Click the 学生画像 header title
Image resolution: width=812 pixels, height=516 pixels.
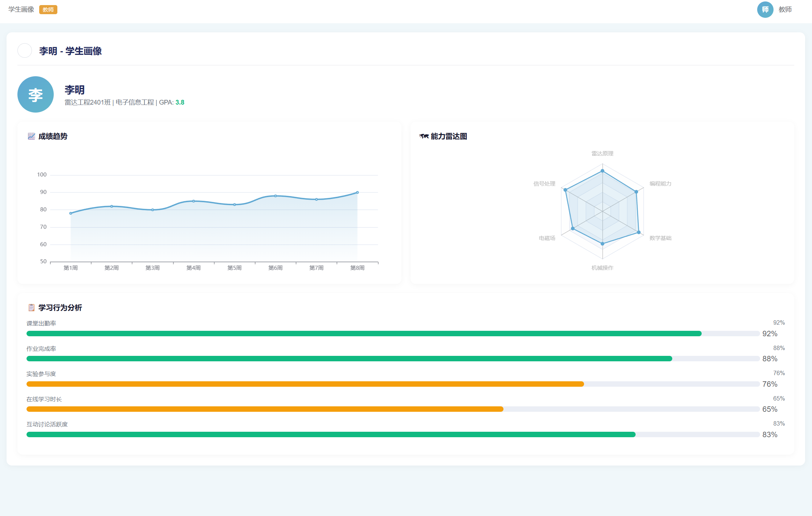pos(21,9)
